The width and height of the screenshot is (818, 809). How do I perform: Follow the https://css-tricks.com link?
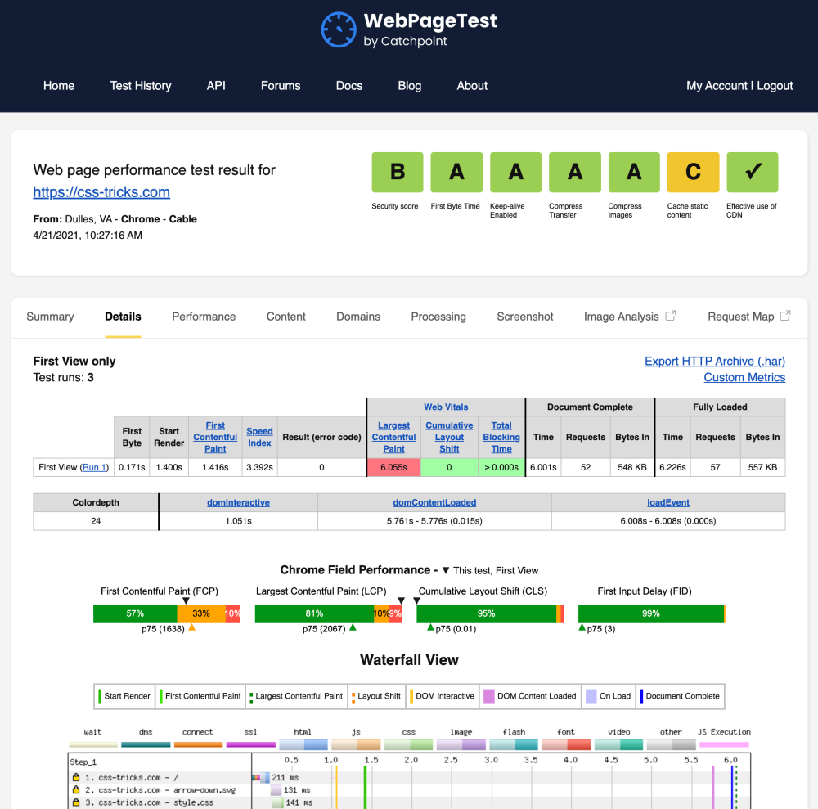point(101,192)
